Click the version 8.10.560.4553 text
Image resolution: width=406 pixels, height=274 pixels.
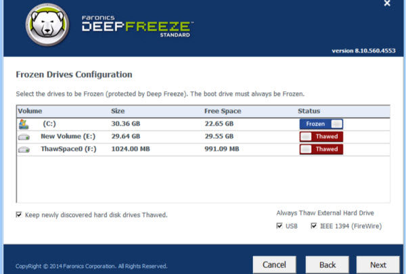tap(364, 51)
